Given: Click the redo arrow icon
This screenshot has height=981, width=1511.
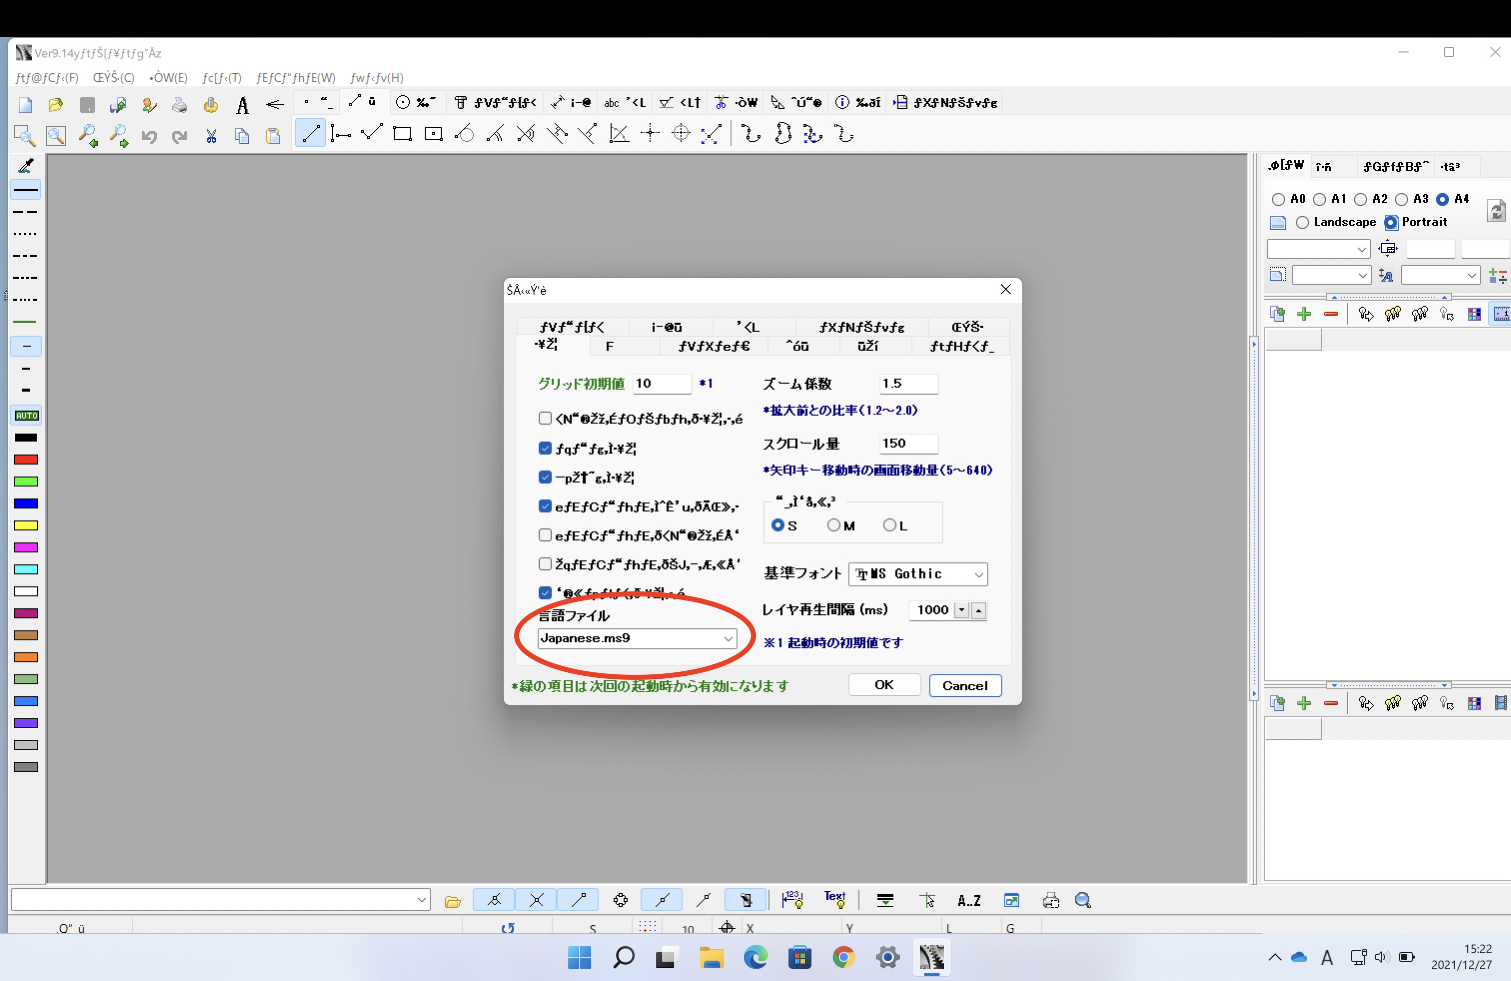Looking at the screenshot, I should click(x=180, y=135).
